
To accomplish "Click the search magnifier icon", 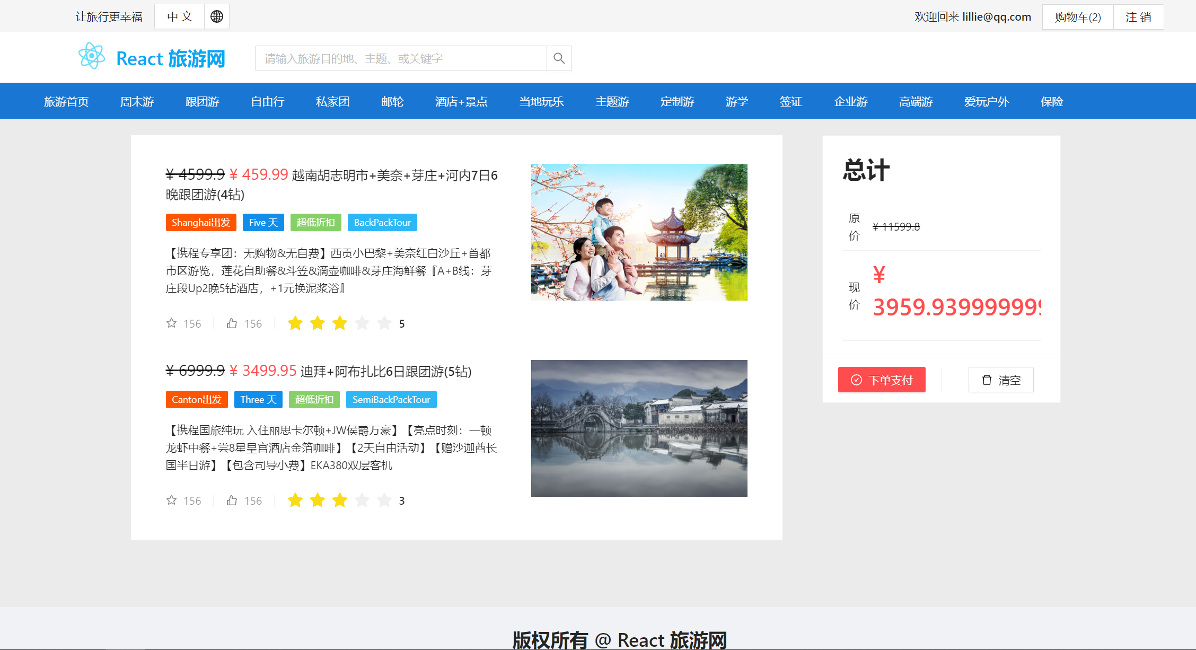I will point(559,58).
